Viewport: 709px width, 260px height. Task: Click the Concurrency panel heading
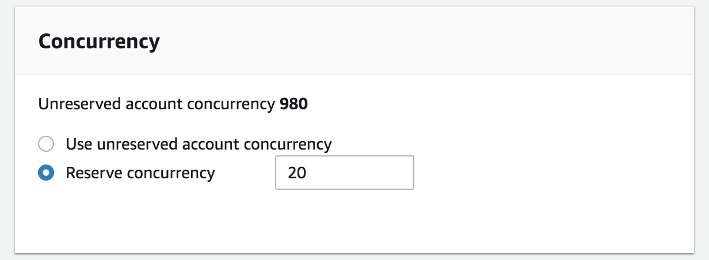[99, 42]
